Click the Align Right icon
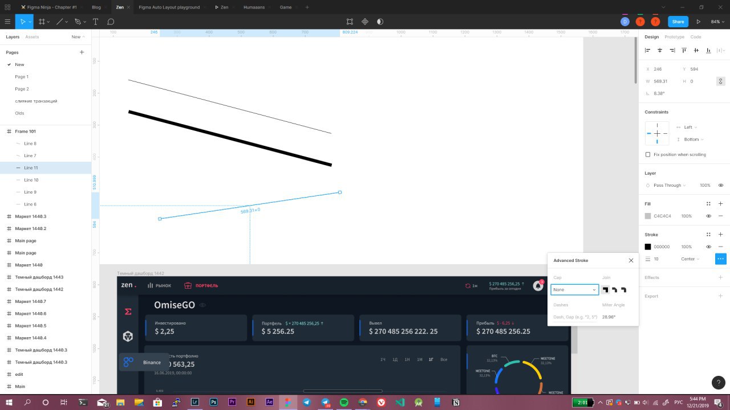The width and height of the screenshot is (730, 410). 672,51
